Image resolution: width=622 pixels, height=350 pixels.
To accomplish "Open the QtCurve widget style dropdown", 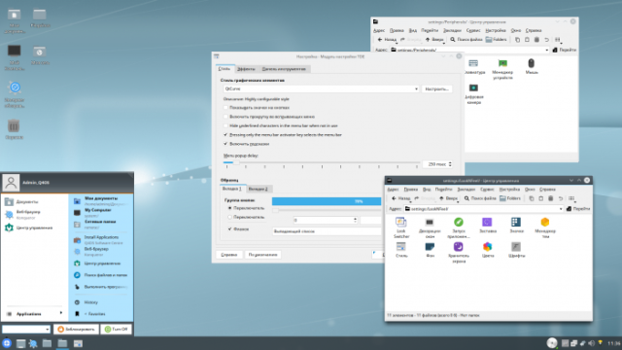I will (321, 88).
